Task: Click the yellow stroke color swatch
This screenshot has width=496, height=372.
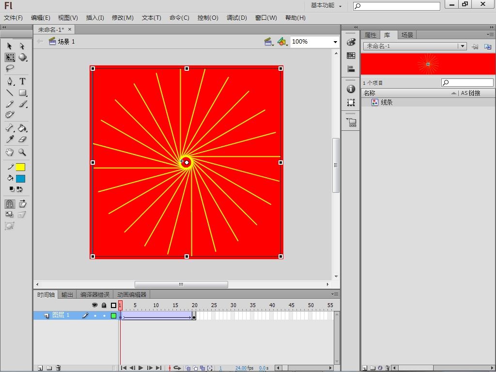Action: click(x=20, y=167)
